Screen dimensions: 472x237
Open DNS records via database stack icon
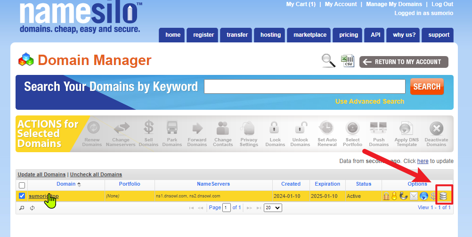click(443, 196)
